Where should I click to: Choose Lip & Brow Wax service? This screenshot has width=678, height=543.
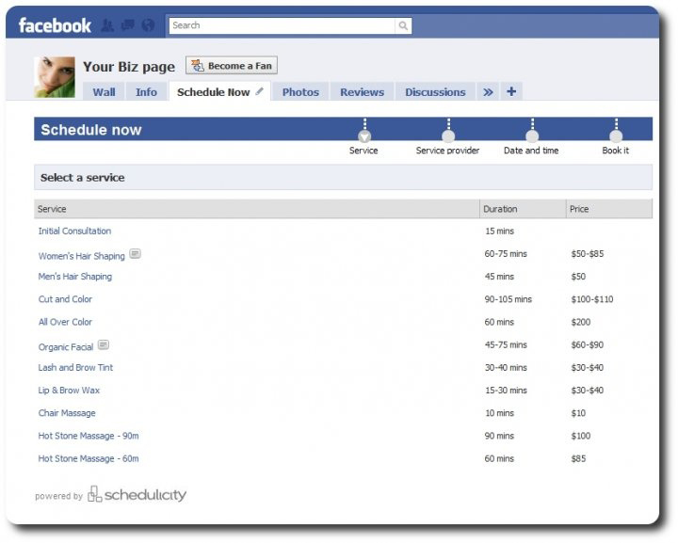[x=69, y=391]
